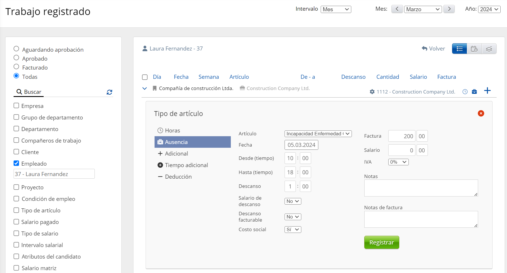Viewport: 507px width, 273px height.
Task: Open the Artículo dropdown Incapacidad Enfermedad
Action: click(318, 134)
